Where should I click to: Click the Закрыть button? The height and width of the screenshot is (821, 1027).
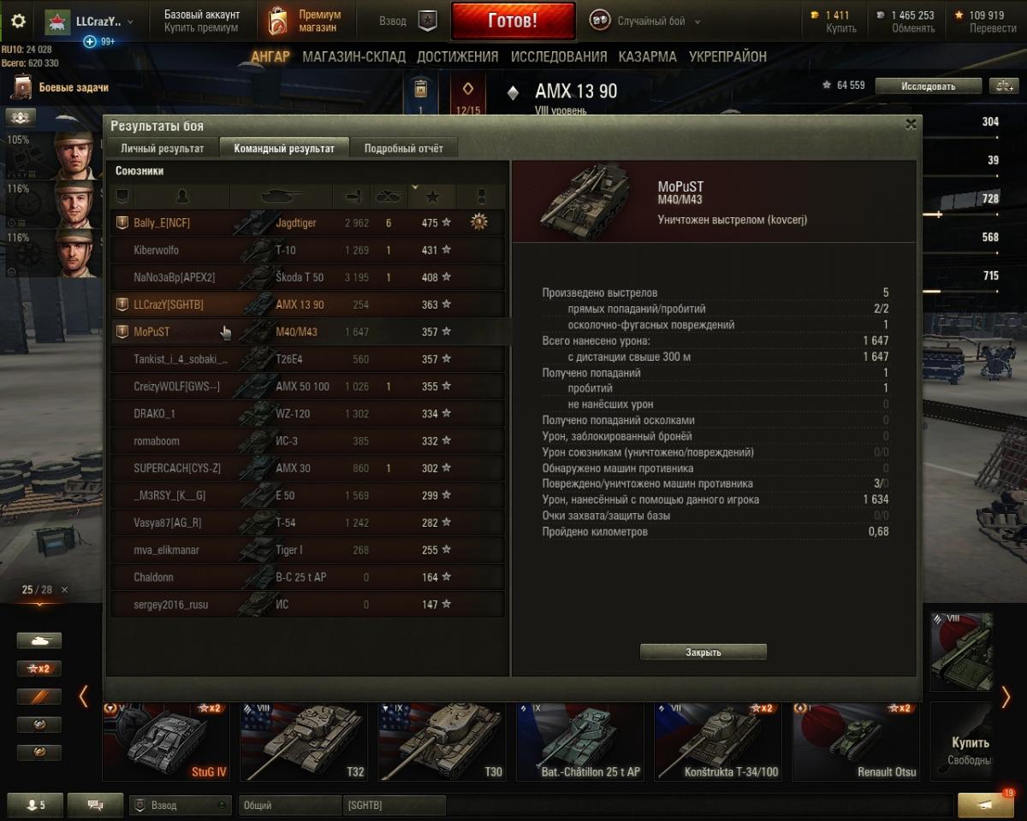pyautogui.click(x=703, y=652)
